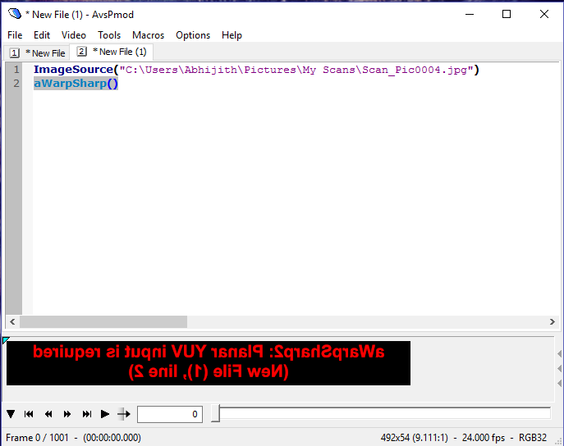Click the aWarpSharp() call on line 2
The height and width of the screenshot is (446, 564).
pyautogui.click(x=76, y=84)
